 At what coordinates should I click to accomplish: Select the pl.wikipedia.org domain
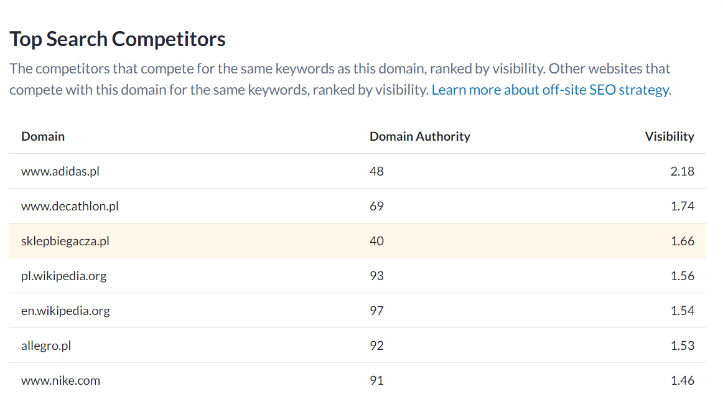coord(63,276)
